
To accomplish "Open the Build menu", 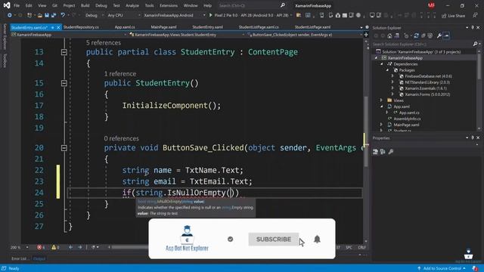I will (85, 5).
